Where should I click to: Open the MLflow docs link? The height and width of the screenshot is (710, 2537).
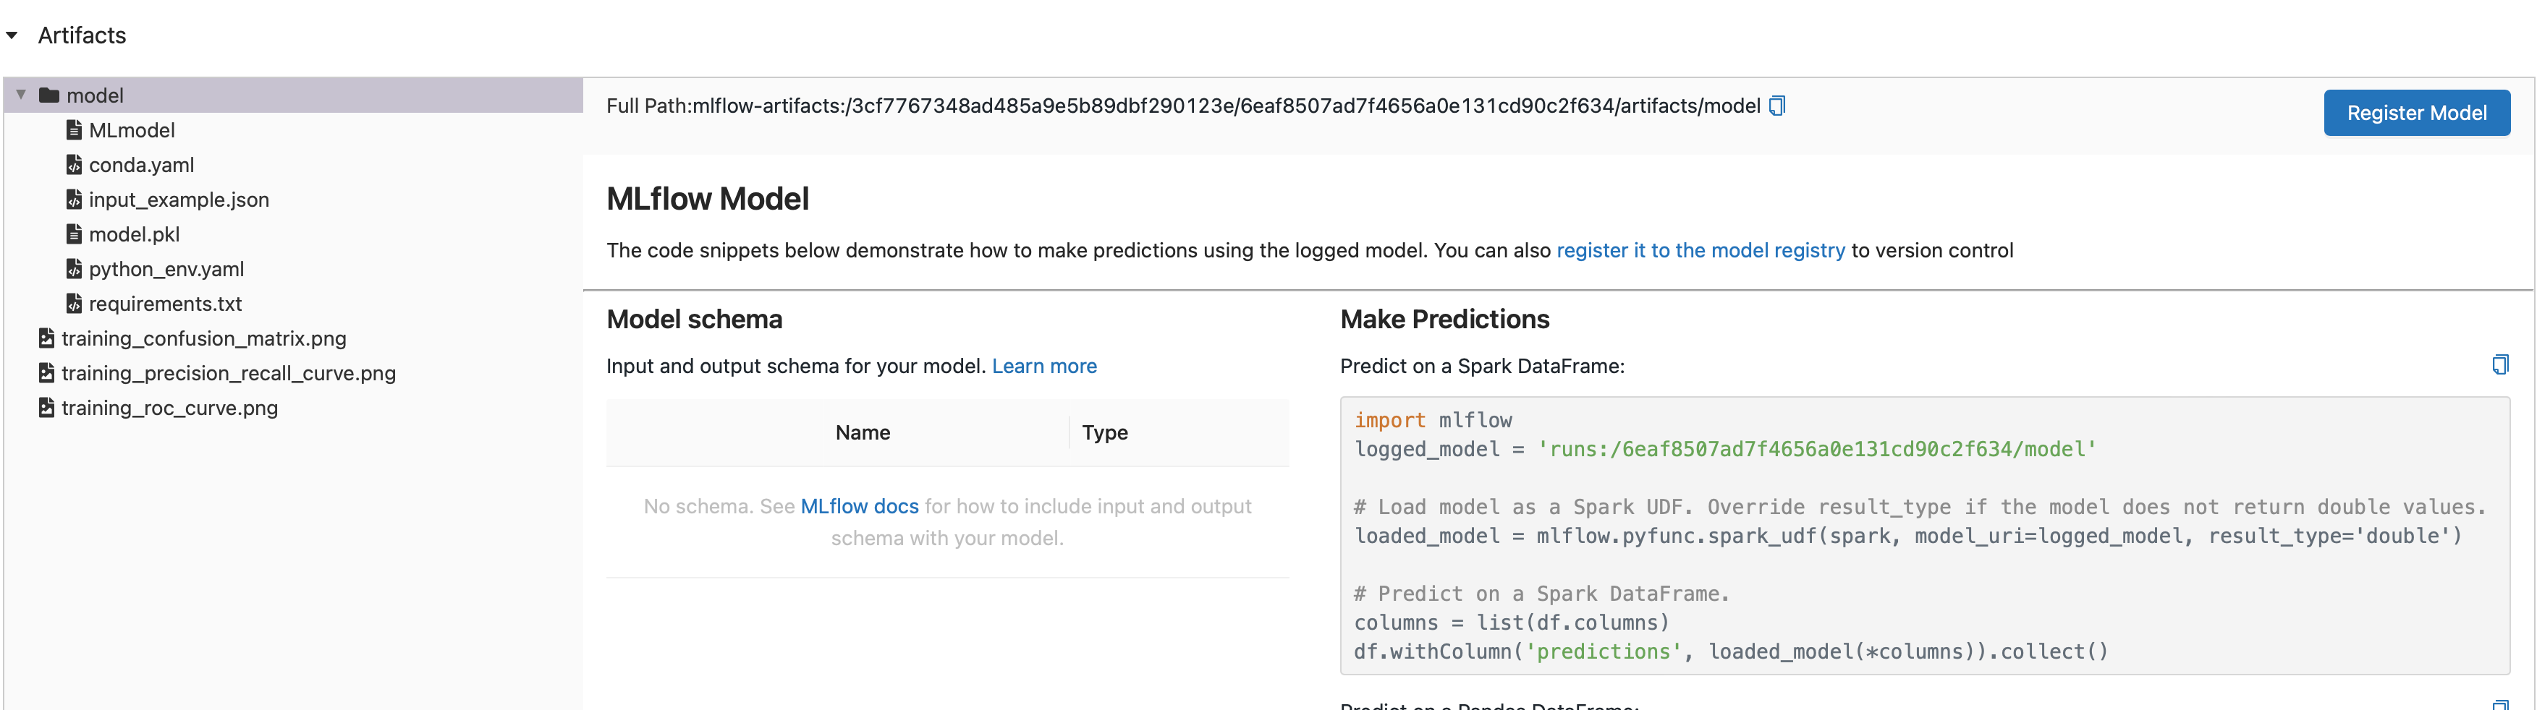pos(859,506)
